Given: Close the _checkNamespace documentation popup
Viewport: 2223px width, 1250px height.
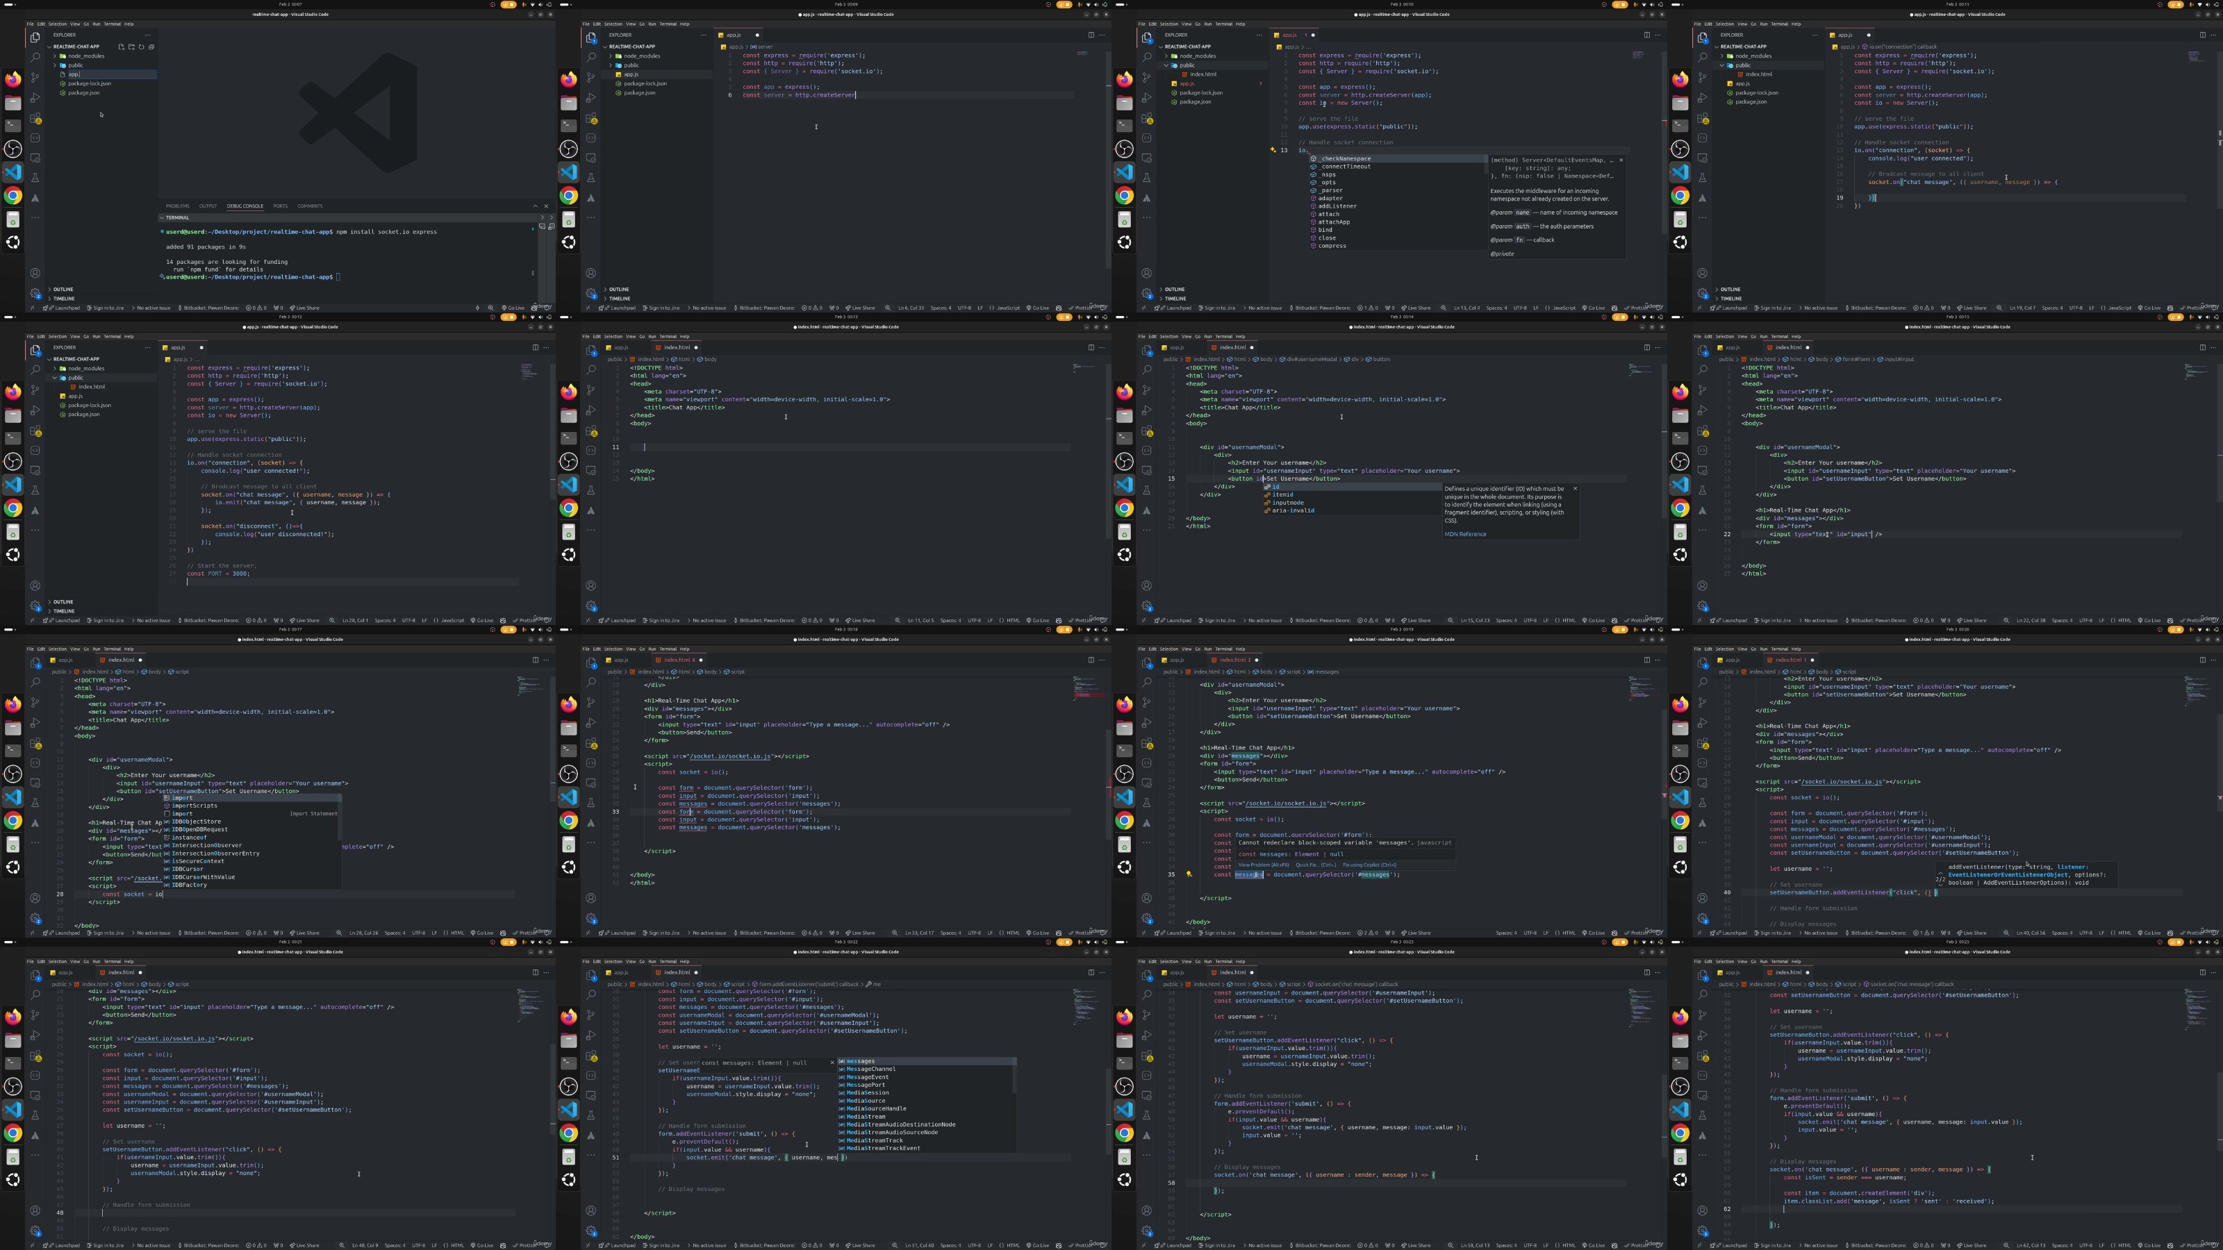Looking at the screenshot, I should pyautogui.click(x=1621, y=160).
